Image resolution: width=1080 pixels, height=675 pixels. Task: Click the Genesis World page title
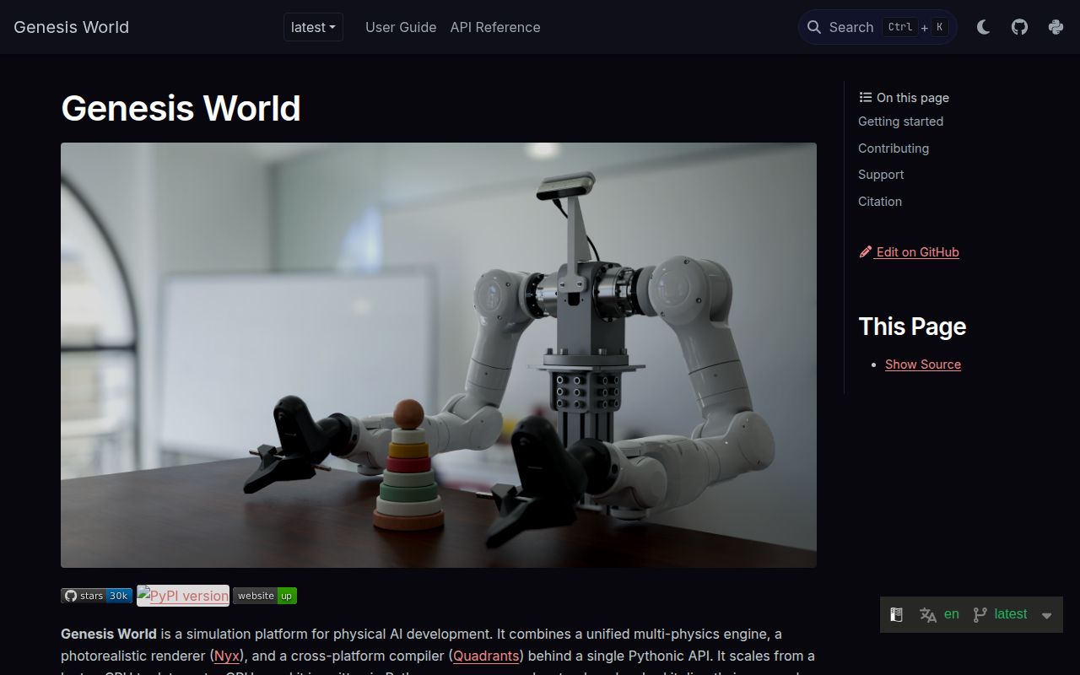tap(181, 108)
